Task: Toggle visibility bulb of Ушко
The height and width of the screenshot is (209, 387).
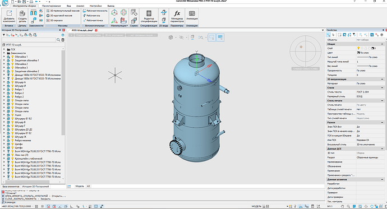Action: (x=12, y=115)
